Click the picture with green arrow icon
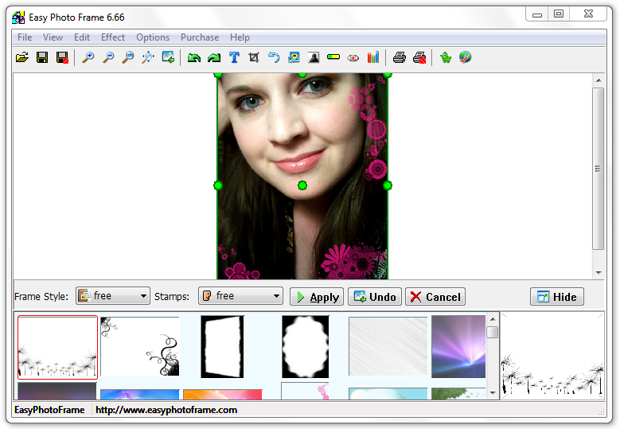The width and height of the screenshot is (620, 429). (x=168, y=58)
